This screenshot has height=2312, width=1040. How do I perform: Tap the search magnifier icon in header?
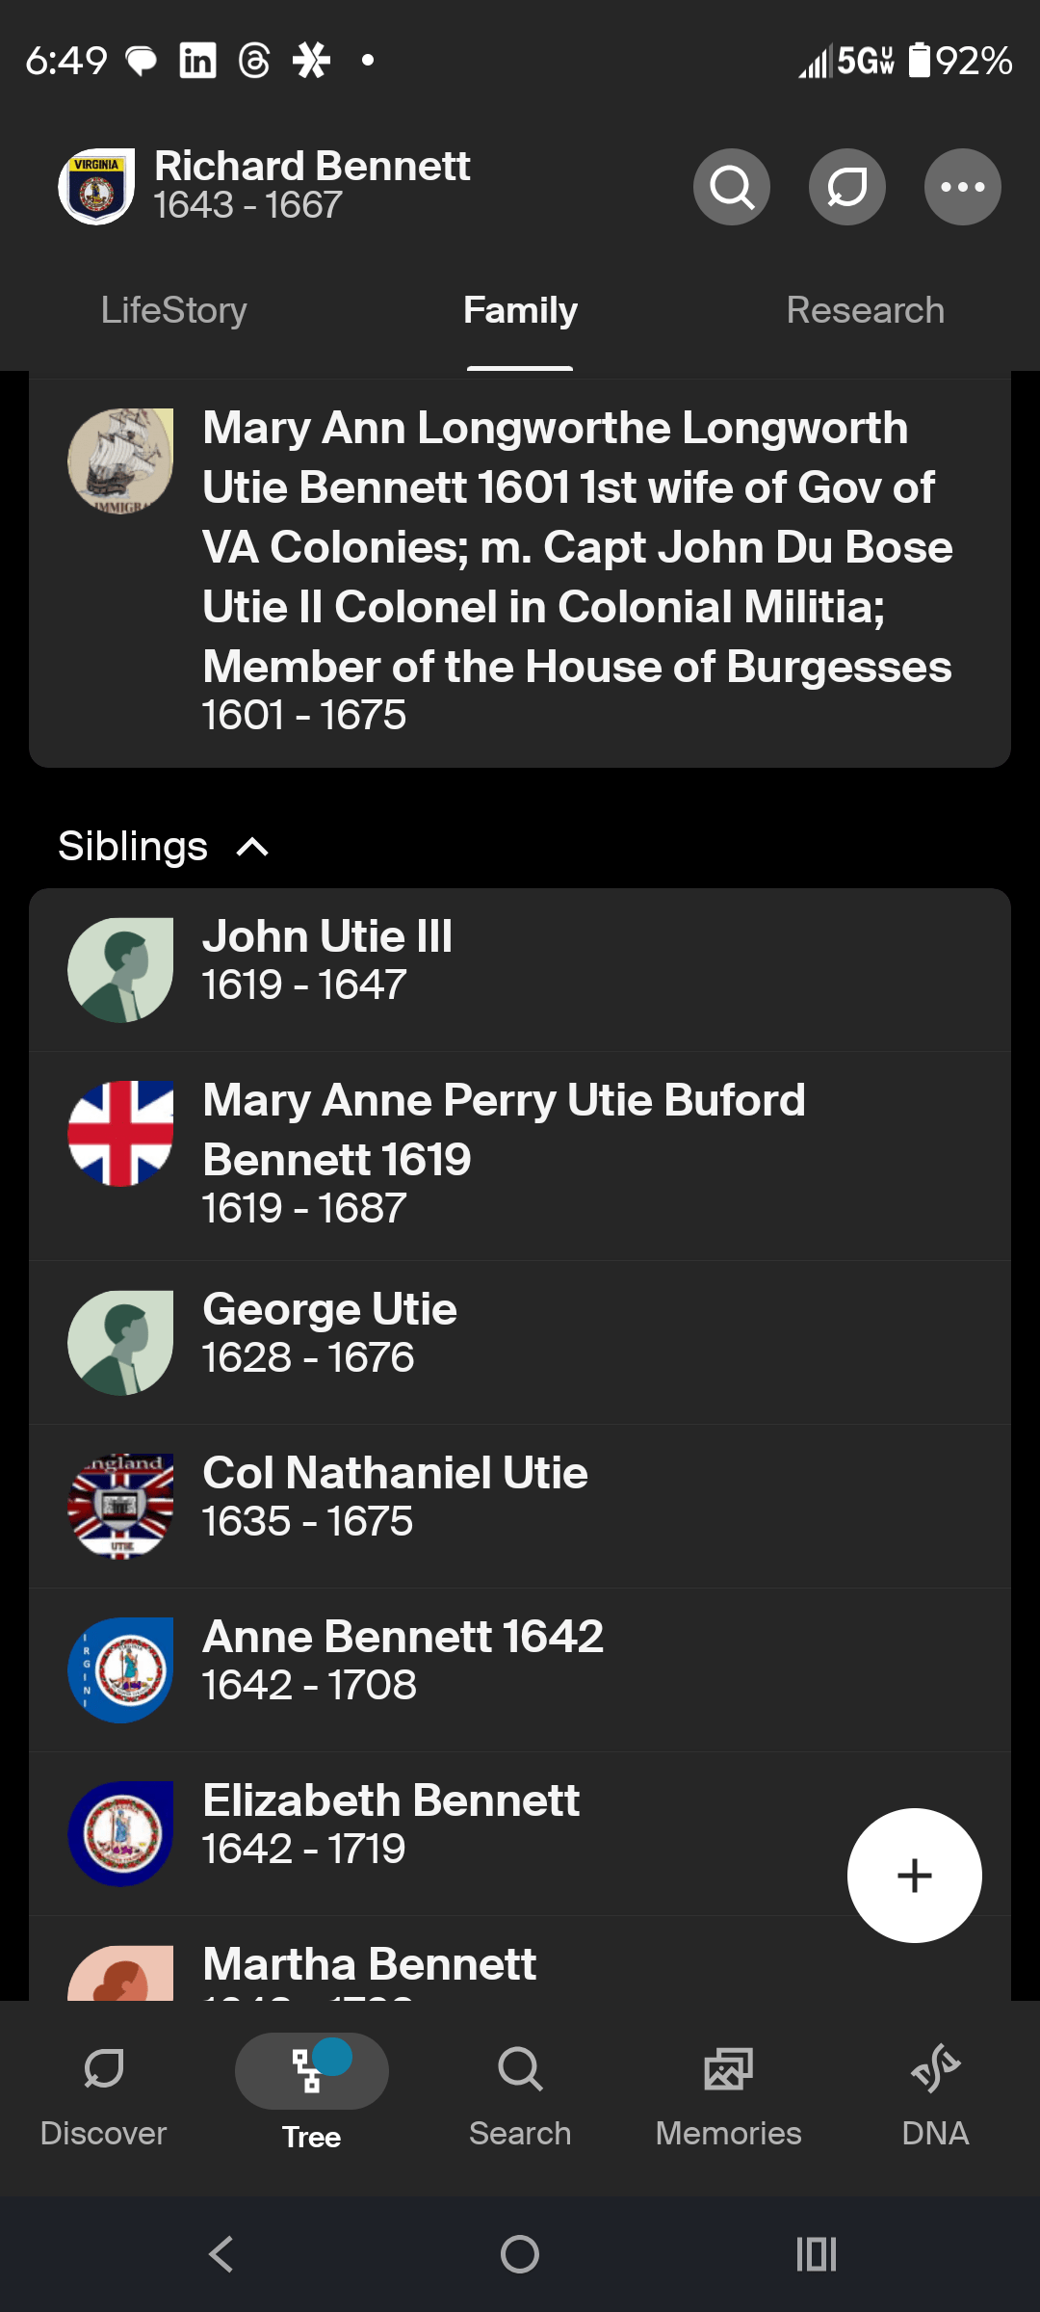tap(732, 187)
